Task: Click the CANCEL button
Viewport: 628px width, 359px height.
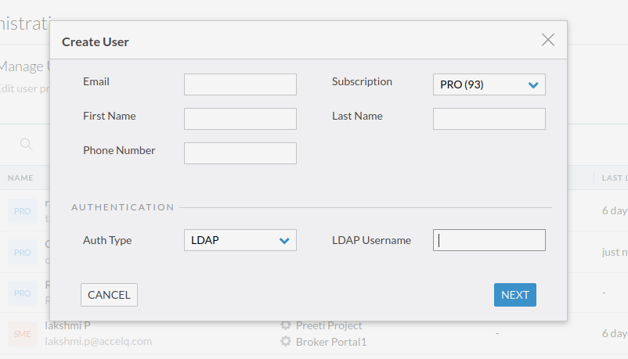Action: pos(109,295)
